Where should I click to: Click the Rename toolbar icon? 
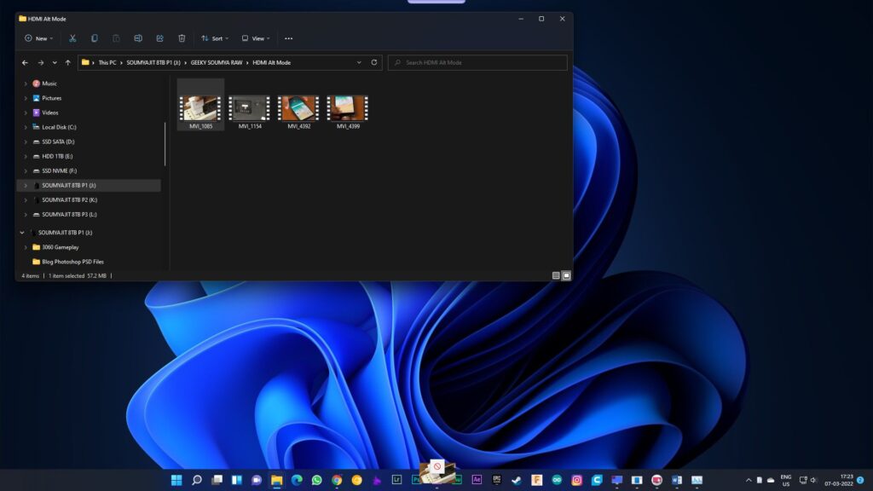pyautogui.click(x=138, y=38)
